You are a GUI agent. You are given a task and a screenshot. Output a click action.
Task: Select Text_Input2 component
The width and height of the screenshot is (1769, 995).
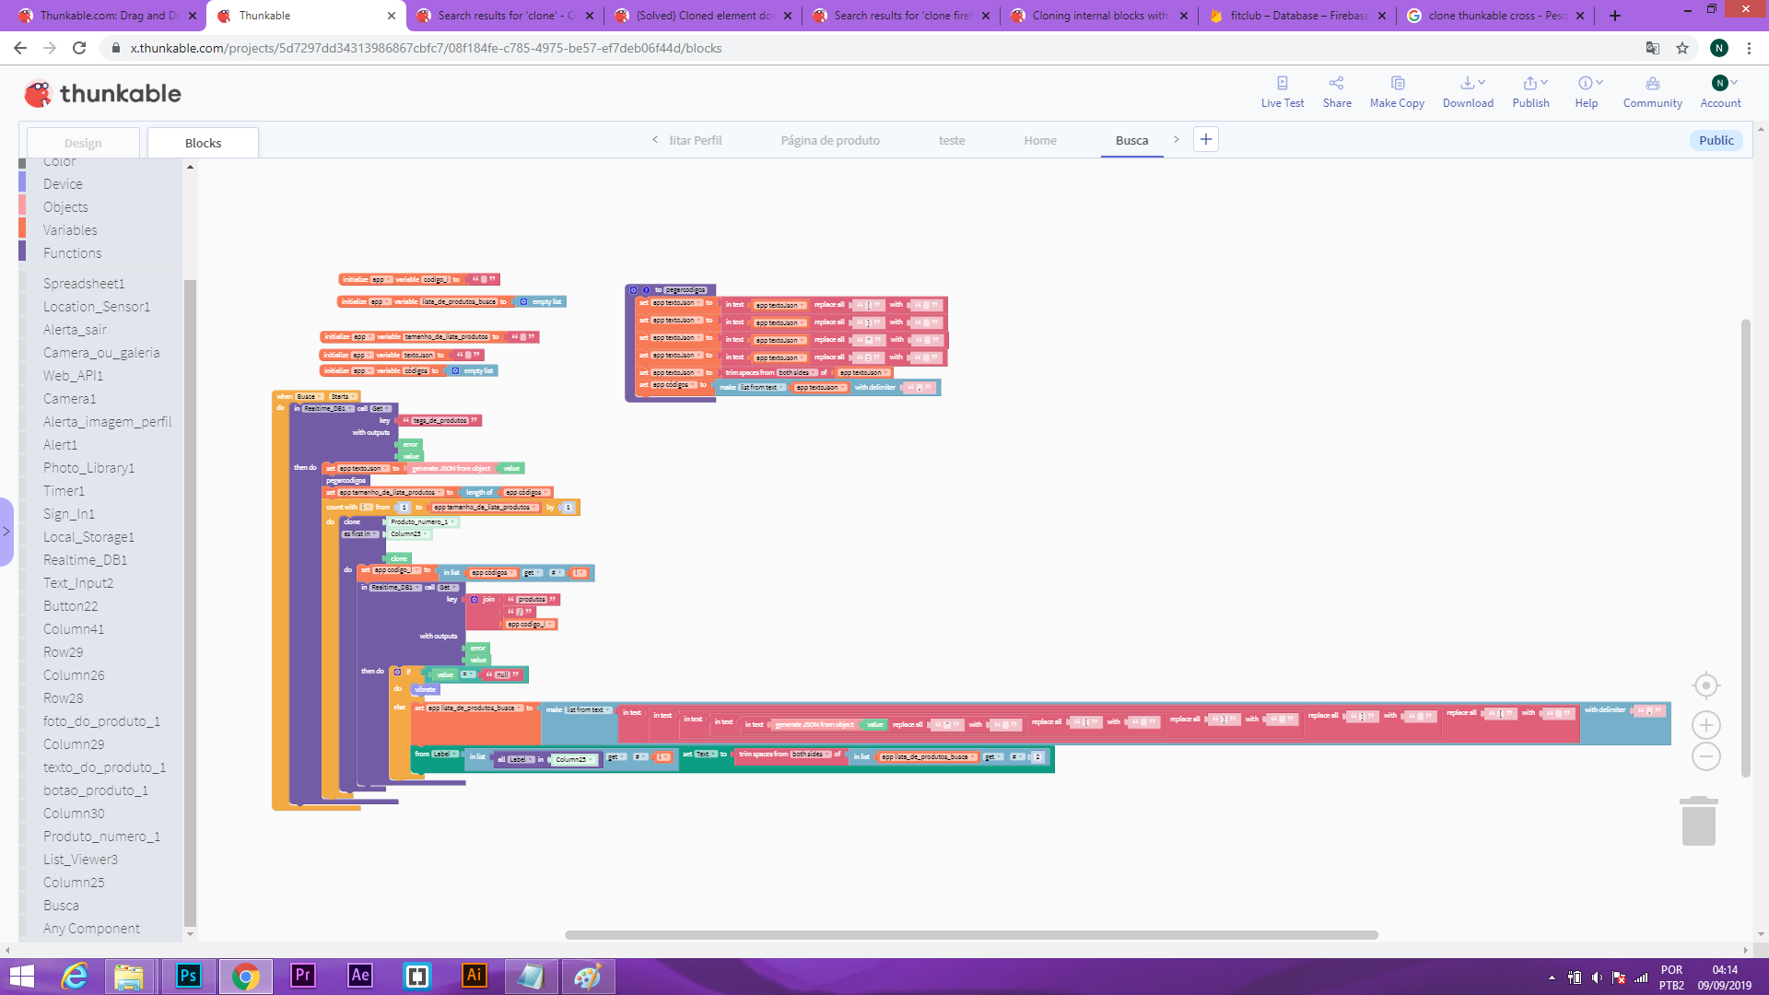[78, 583]
